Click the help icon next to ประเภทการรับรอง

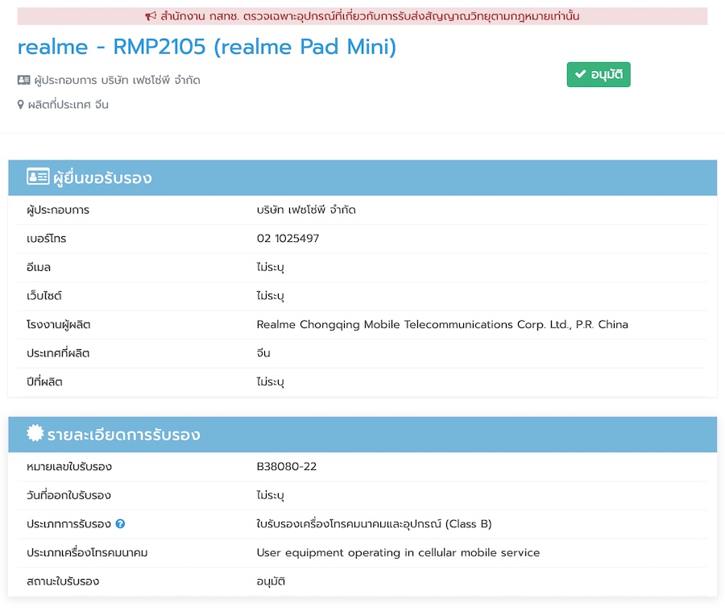pos(120,524)
